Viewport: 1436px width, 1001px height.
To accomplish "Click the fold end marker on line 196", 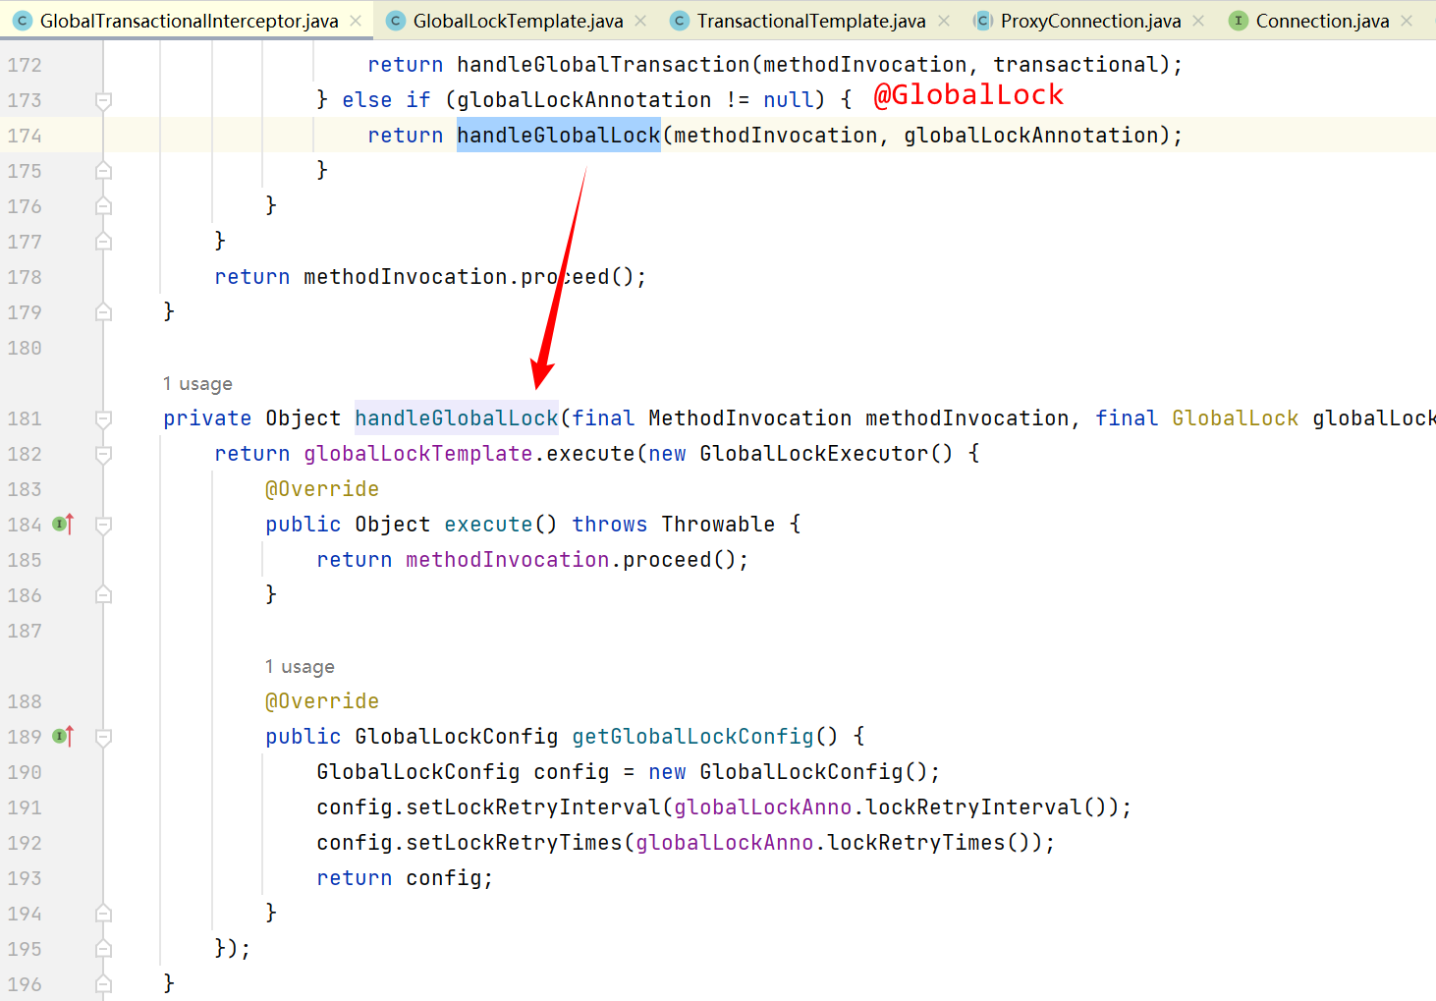I will 103,984.
